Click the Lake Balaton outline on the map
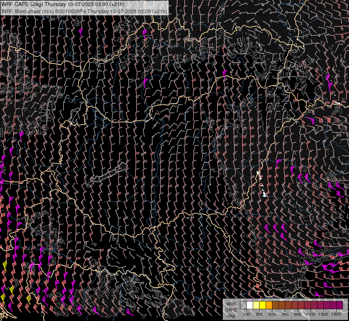 coord(109,173)
